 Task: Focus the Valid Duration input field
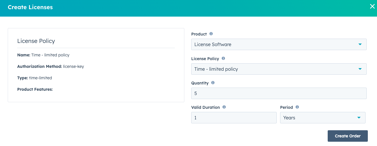234,118
